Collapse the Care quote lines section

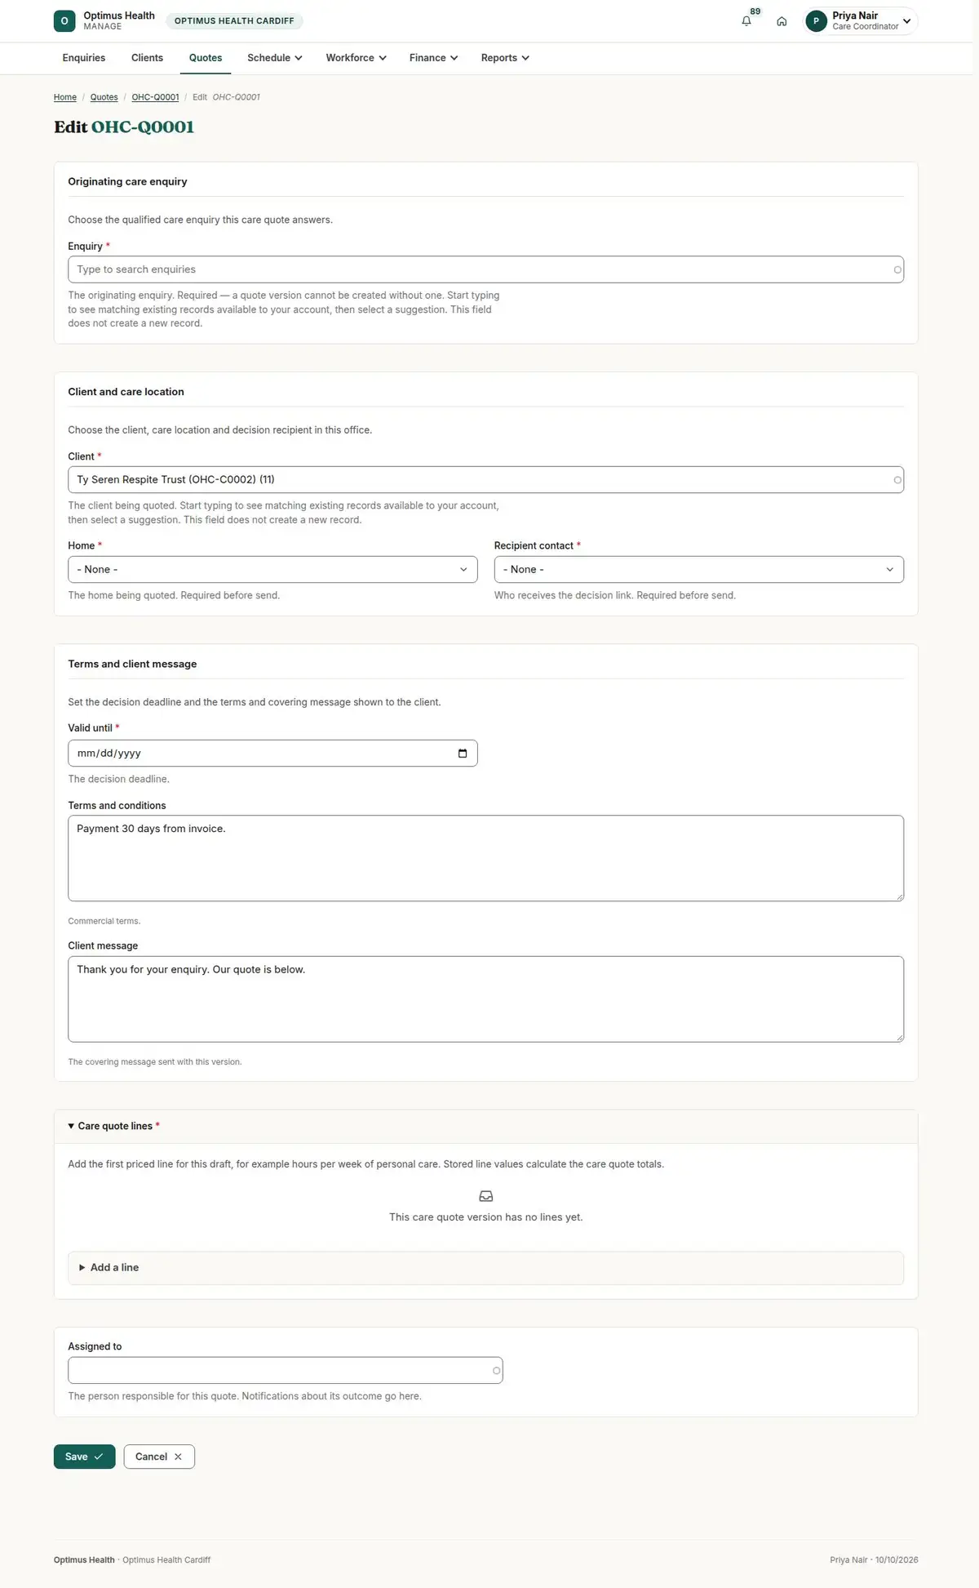113,1126
